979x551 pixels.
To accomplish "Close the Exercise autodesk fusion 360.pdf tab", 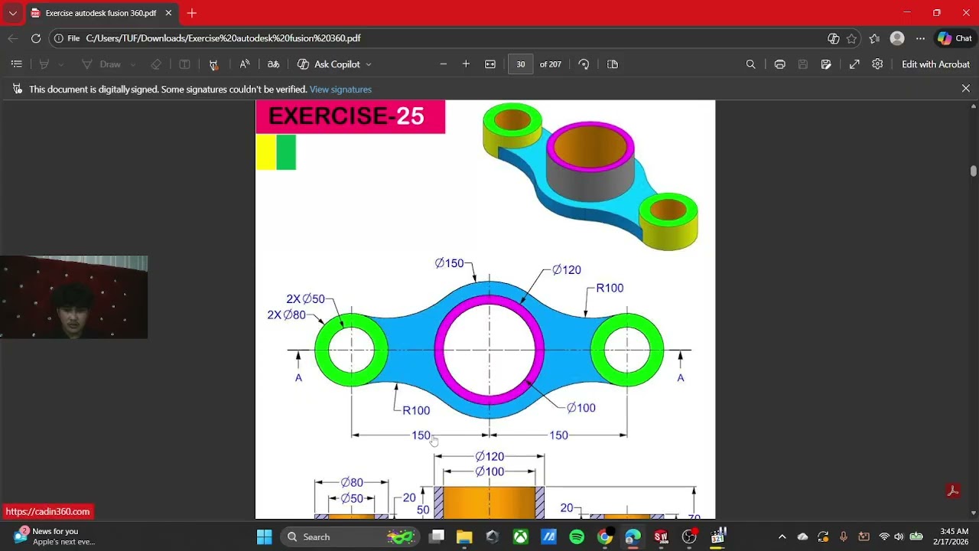I will [x=168, y=13].
